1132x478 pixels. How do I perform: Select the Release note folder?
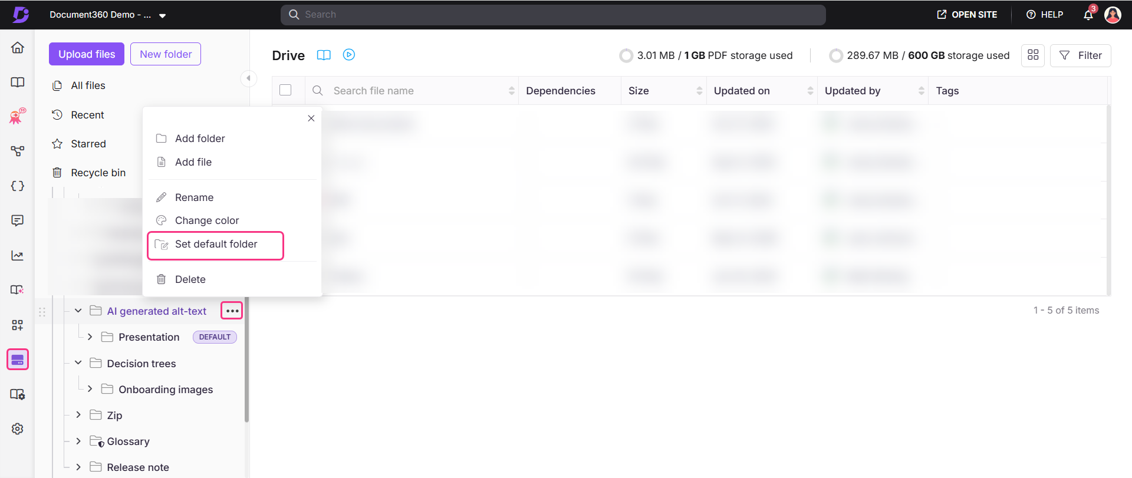tap(138, 467)
